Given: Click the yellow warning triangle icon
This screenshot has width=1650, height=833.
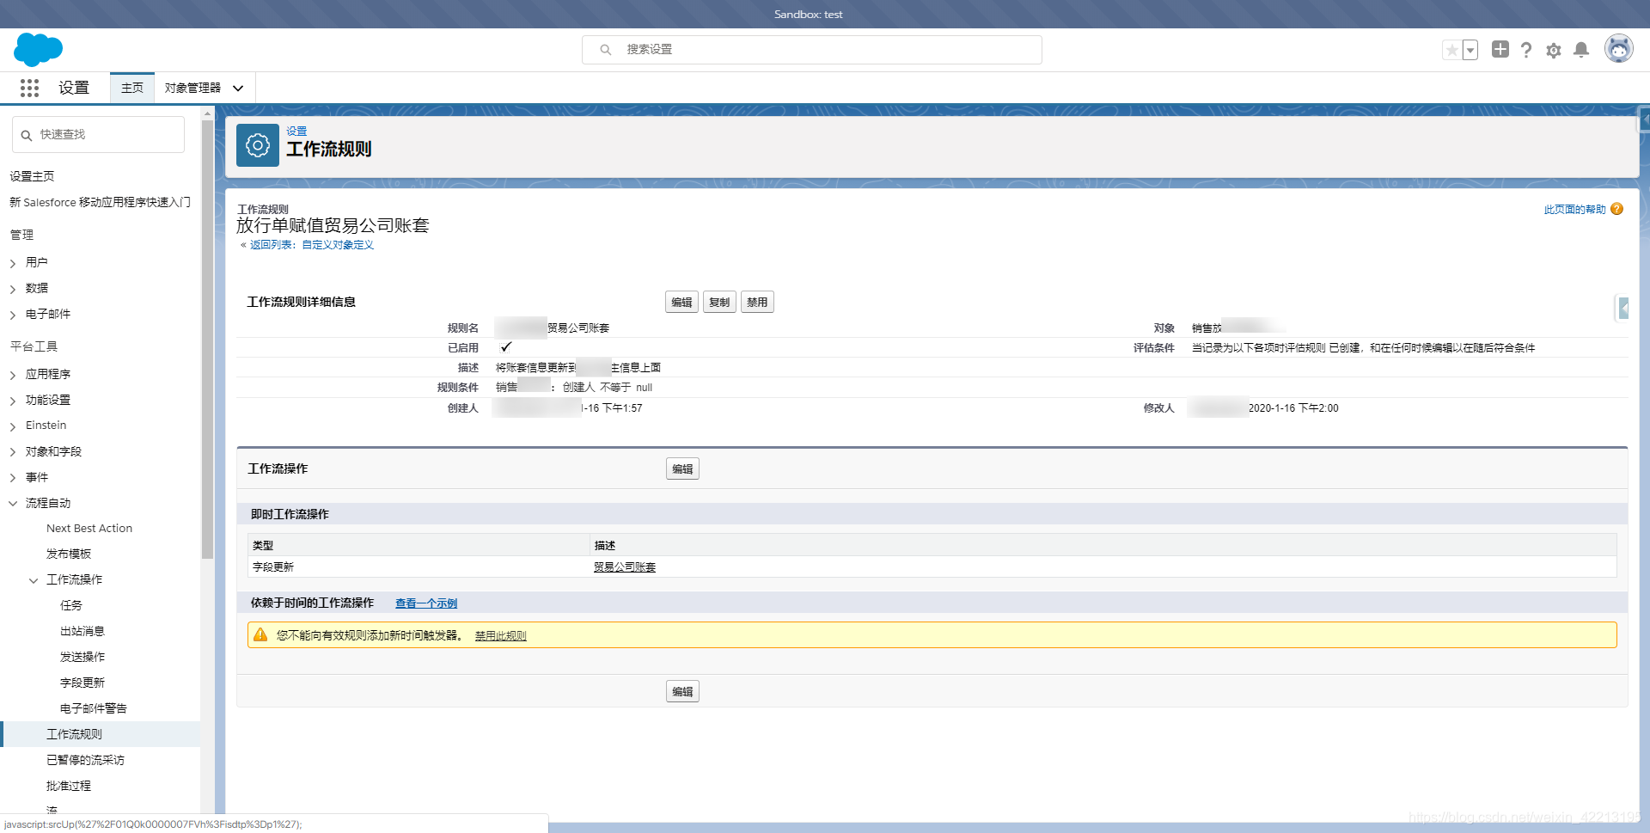Looking at the screenshot, I should pyautogui.click(x=260, y=634).
